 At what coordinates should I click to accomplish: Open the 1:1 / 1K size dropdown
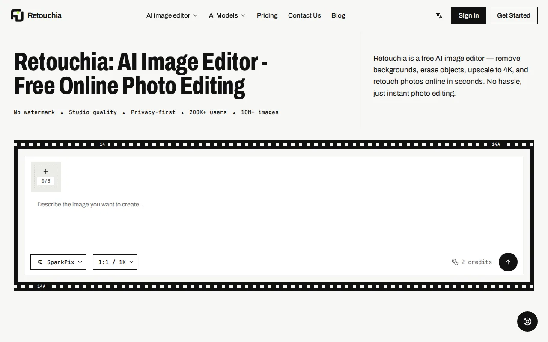[115, 262]
